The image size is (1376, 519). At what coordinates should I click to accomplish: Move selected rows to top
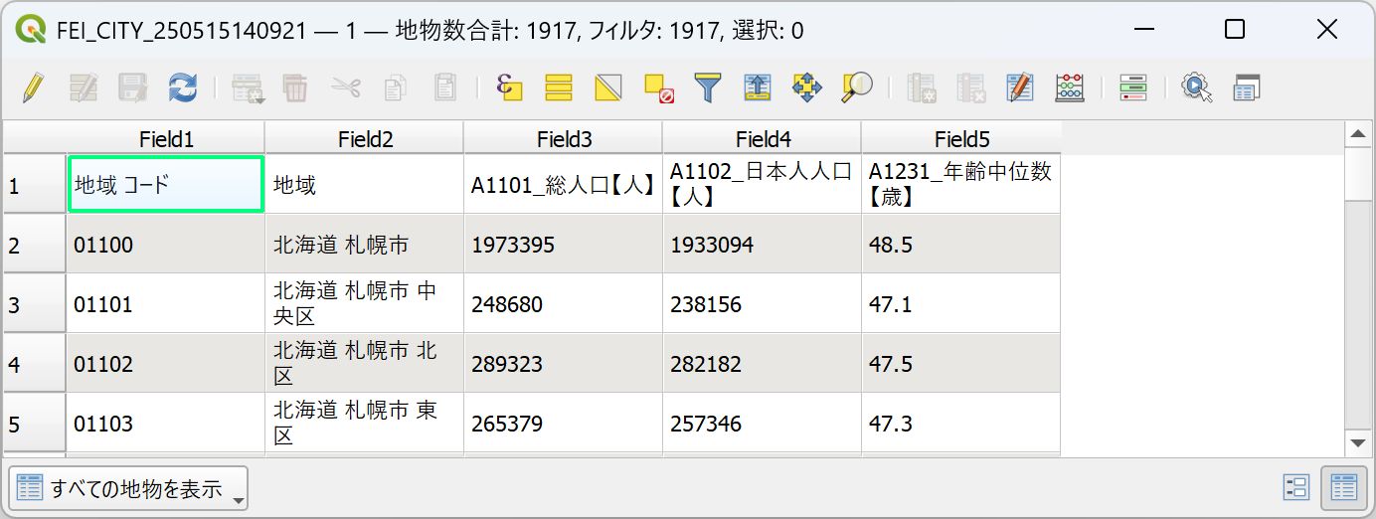(x=757, y=87)
